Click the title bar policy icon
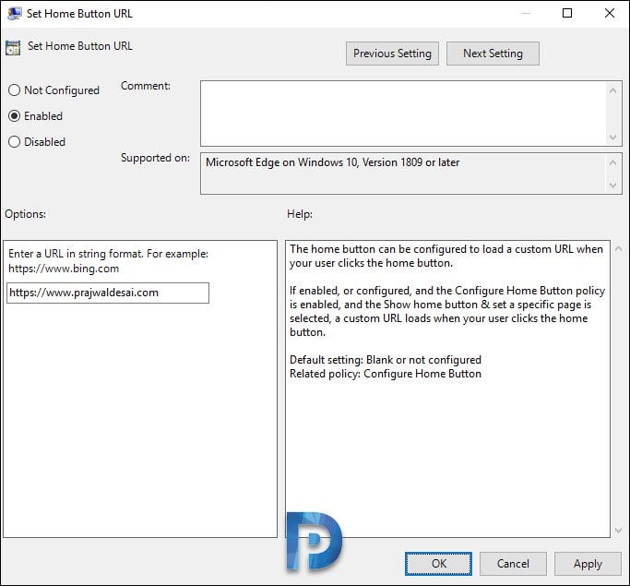 pyautogui.click(x=15, y=14)
